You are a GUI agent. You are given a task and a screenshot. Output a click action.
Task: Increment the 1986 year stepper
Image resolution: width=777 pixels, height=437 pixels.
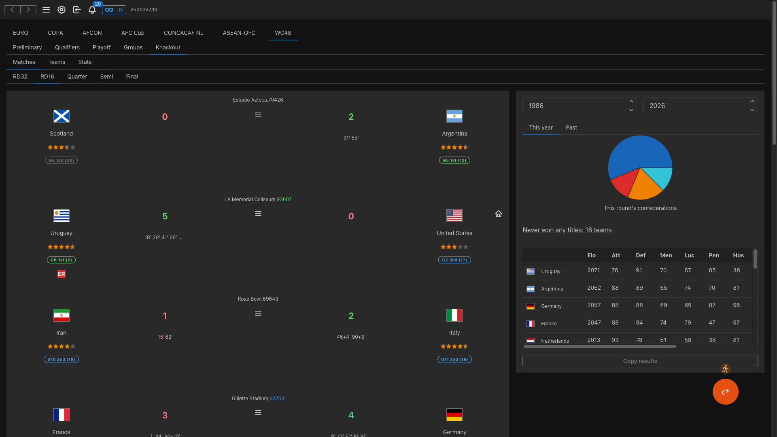tap(631, 101)
